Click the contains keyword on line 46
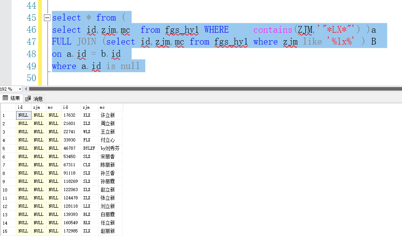The image size is (402, 236). tap(273, 30)
